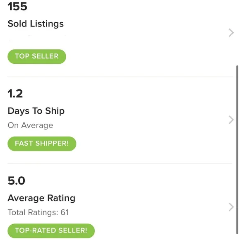
Task: Click the vertical scrollbar on right edge
Action: 237,150
